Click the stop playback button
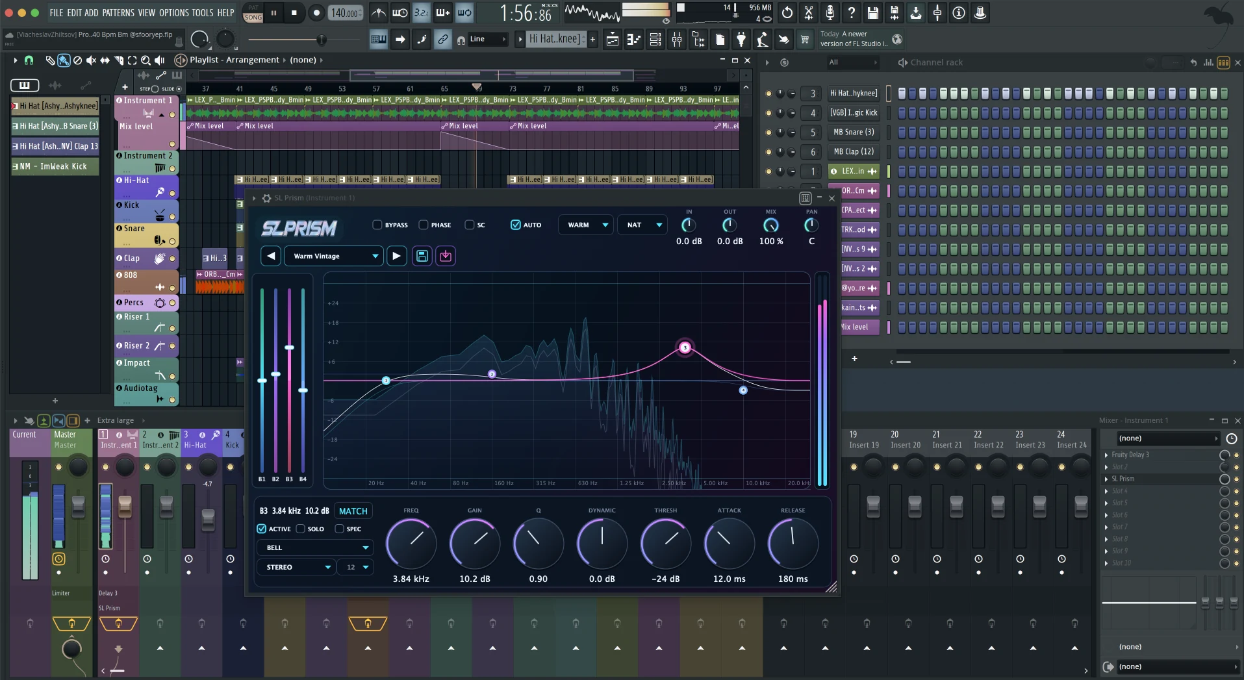The height and width of the screenshot is (680, 1244). point(294,12)
